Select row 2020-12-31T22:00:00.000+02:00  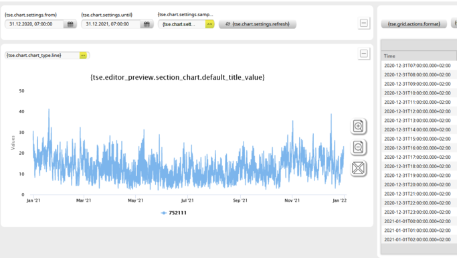click(x=419, y=203)
